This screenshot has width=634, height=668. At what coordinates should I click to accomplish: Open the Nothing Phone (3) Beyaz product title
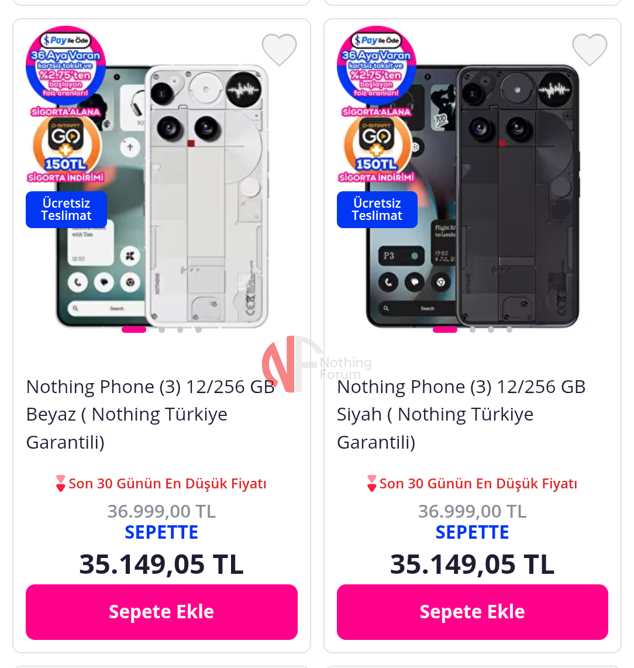[x=150, y=414]
